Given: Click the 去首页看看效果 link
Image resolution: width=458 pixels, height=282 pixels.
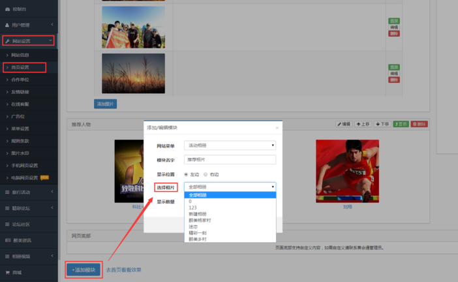Looking at the screenshot, I should coord(123,270).
